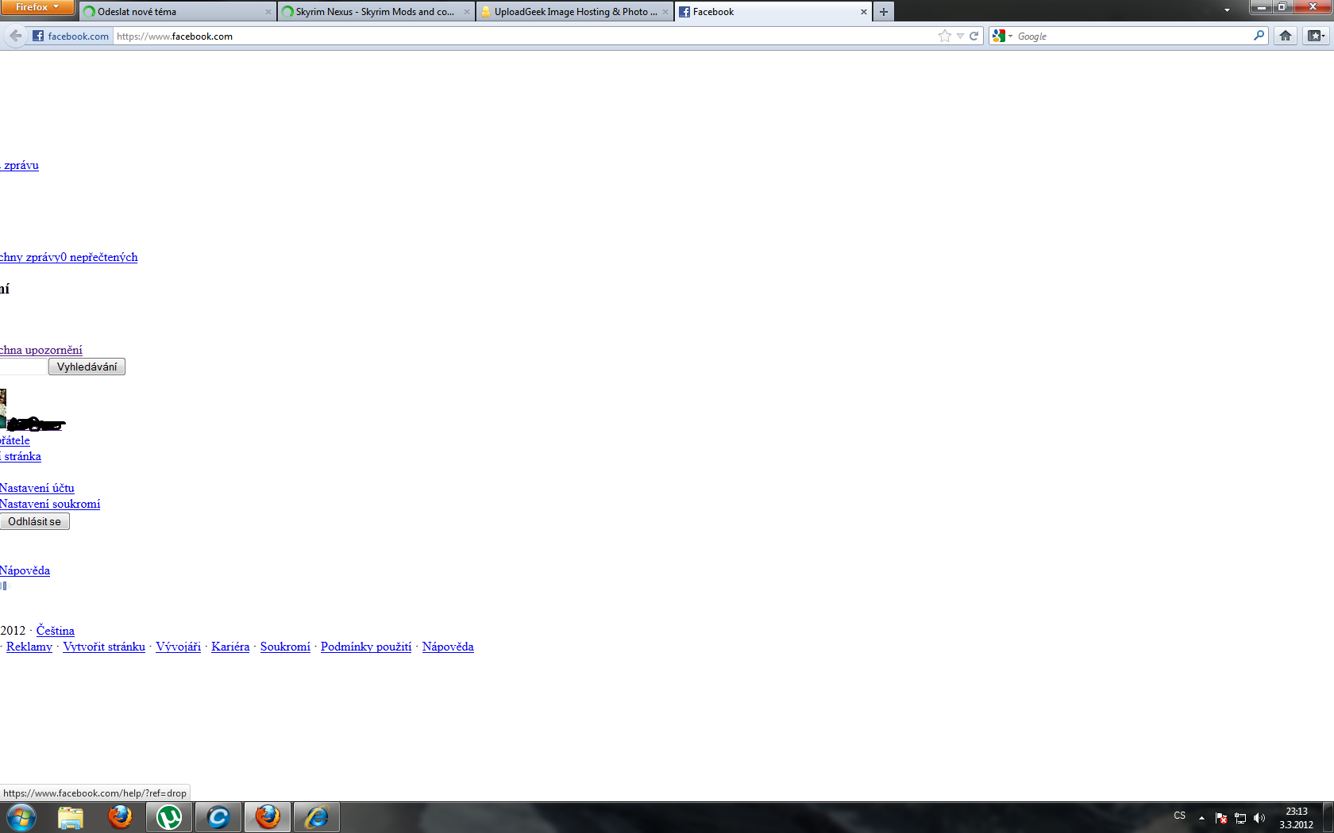The width and height of the screenshot is (1334, 833).
Task: Close the Skyrim Nexus tab
Action: coord(467,12)
